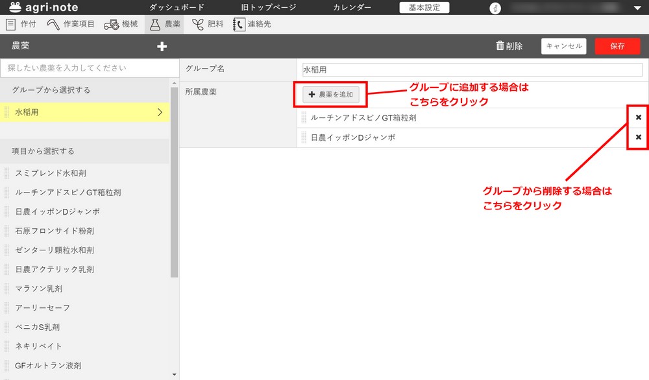Image resolution: width=649 pixels, height=380 pixels.
Task: Open the 作業項目 tab
Action: click(x=71, y=24)
